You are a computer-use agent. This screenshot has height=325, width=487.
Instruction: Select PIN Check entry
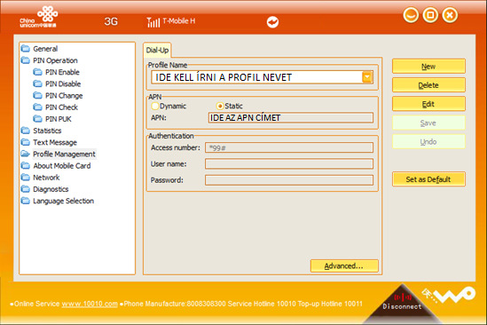tap(61, 107)
